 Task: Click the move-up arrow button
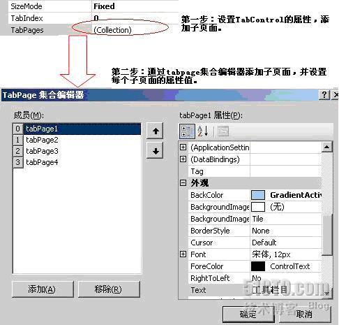point(156,131)
